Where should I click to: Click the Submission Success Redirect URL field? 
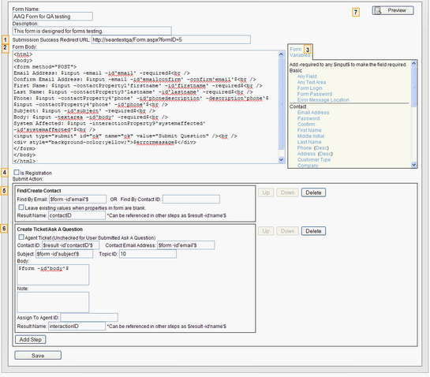171,39
